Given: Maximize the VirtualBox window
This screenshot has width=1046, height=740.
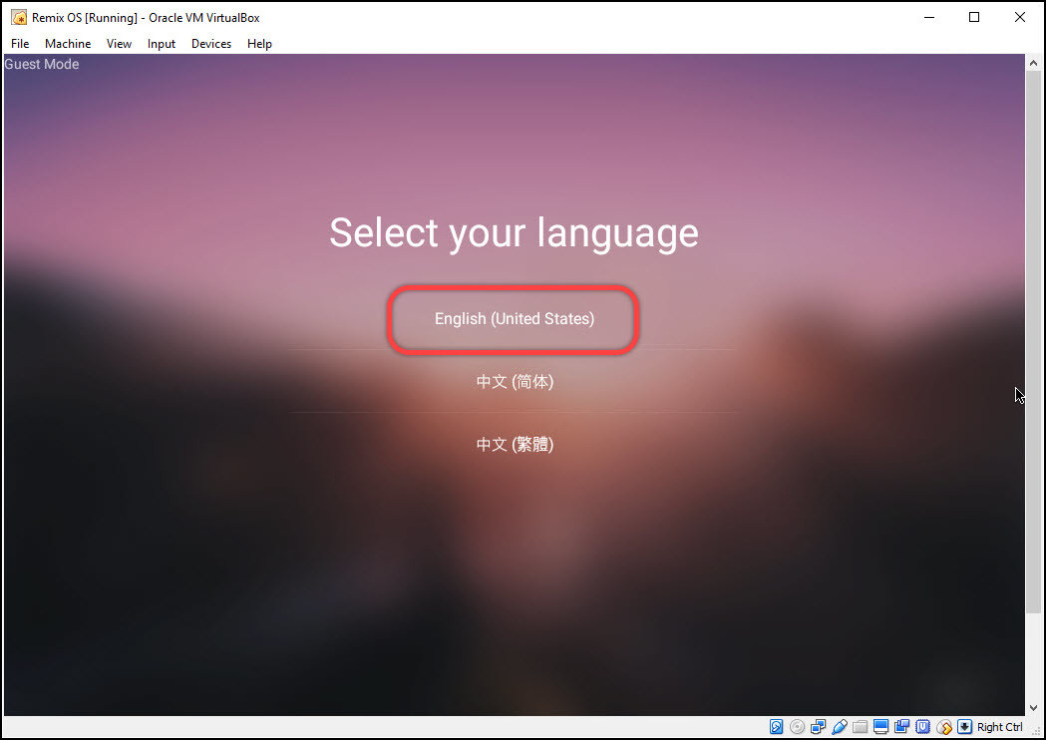Looking at the screenshot, I should point(974,17).
